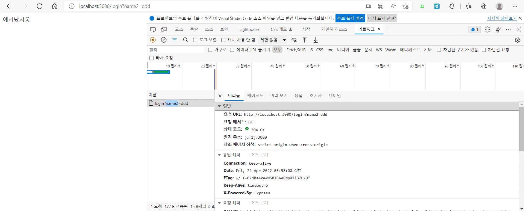Click the network filter text field

176,50
